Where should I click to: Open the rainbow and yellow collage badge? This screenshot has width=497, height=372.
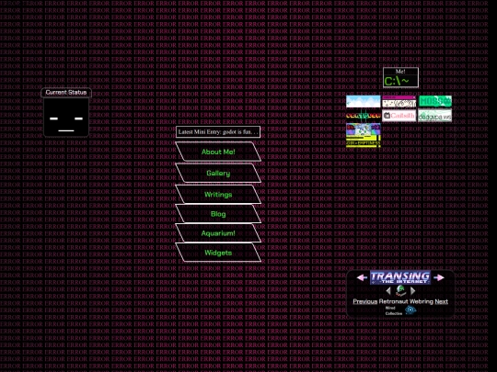click(364, 135)
